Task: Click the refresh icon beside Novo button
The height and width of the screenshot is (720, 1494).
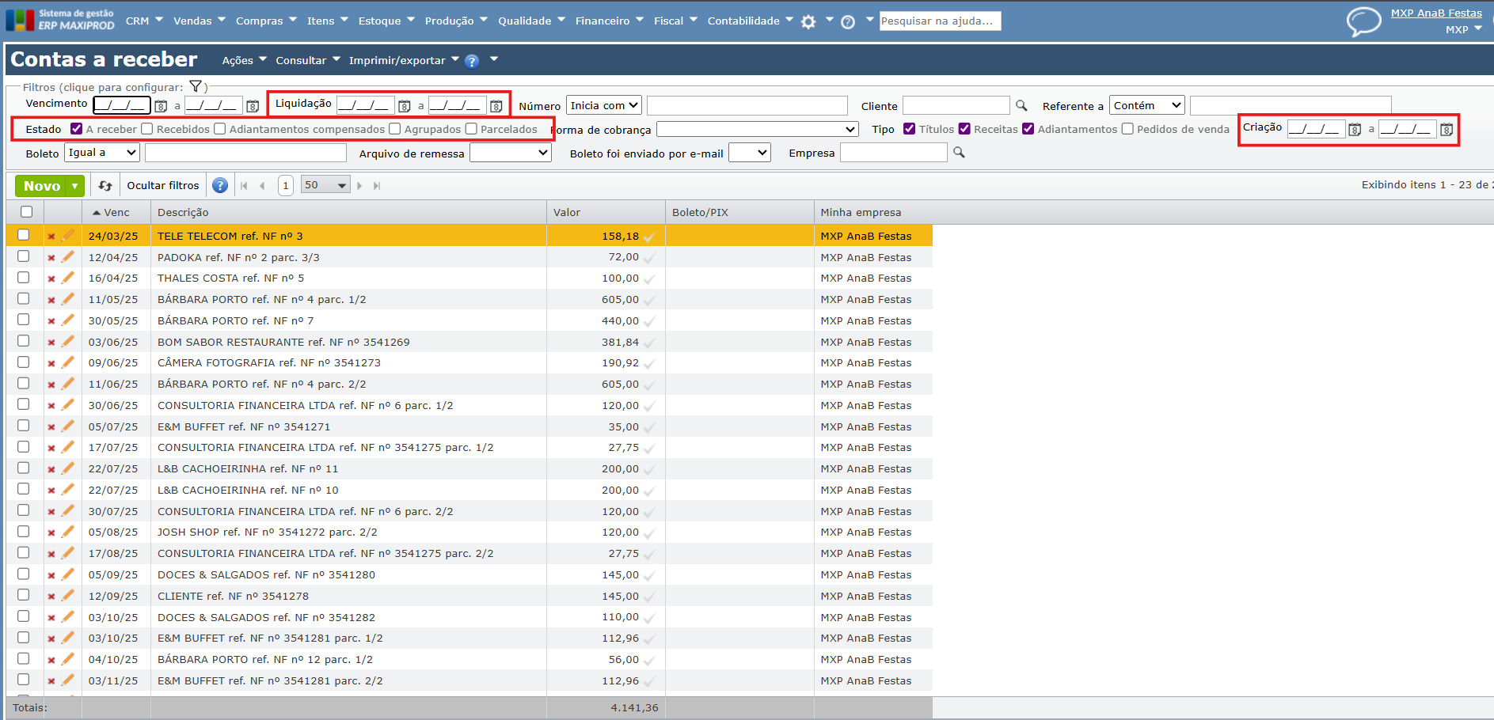Action: point(105,186)
